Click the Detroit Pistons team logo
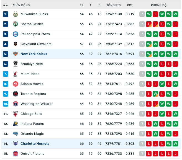The width and height of the screenshot is (182, 160). pyautogui.click(x=16, y=154)
